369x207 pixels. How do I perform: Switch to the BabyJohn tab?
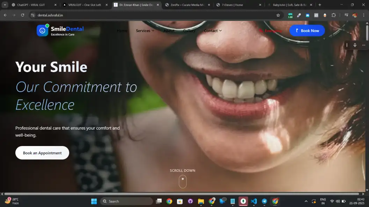pyautogui.click(x=289, y=5)
